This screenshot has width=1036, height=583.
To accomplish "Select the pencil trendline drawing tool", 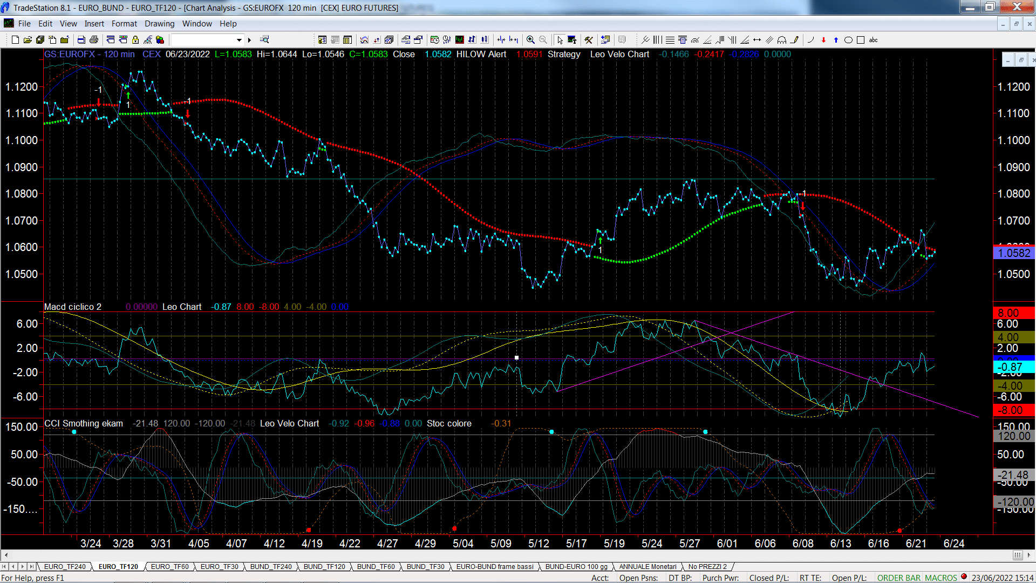I will click(x=794, y=39).
